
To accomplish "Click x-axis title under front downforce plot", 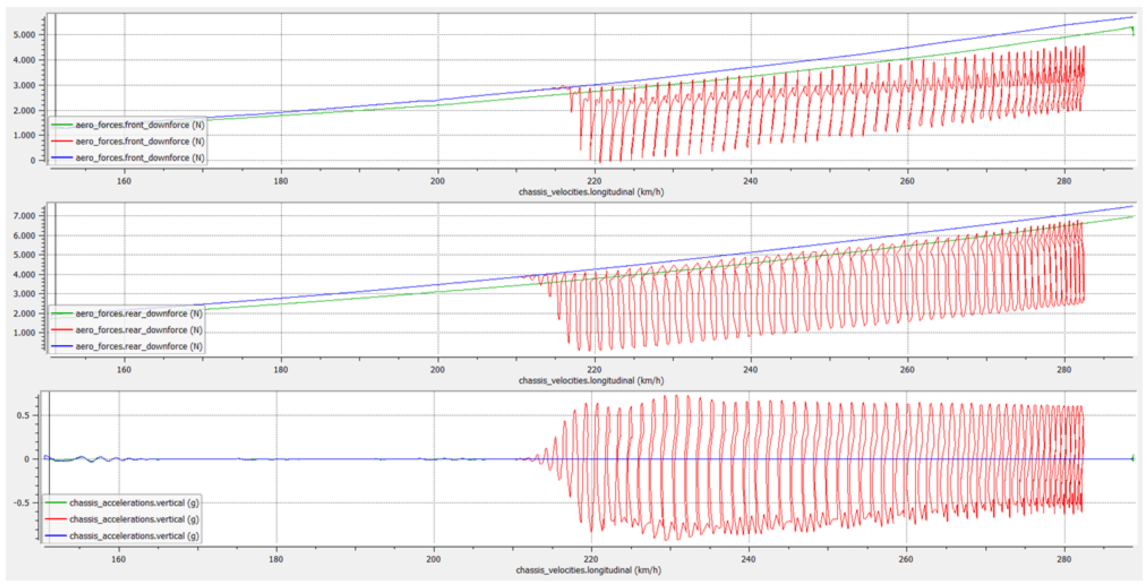I will 591,192.
